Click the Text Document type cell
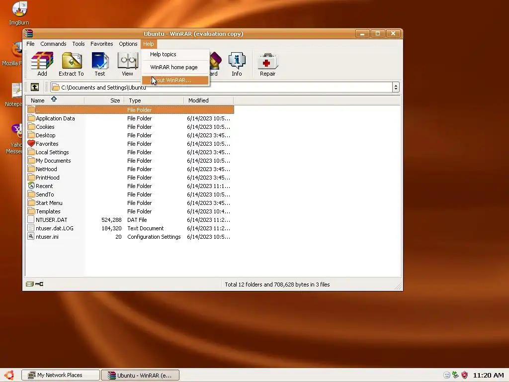The image size is (509, 382). 146,228
